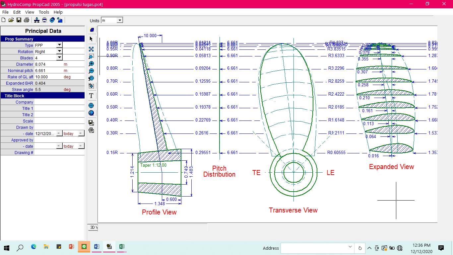Click the ellipsis button next to drawn date
The image size is (453, 255).
(x=59, y=133)
